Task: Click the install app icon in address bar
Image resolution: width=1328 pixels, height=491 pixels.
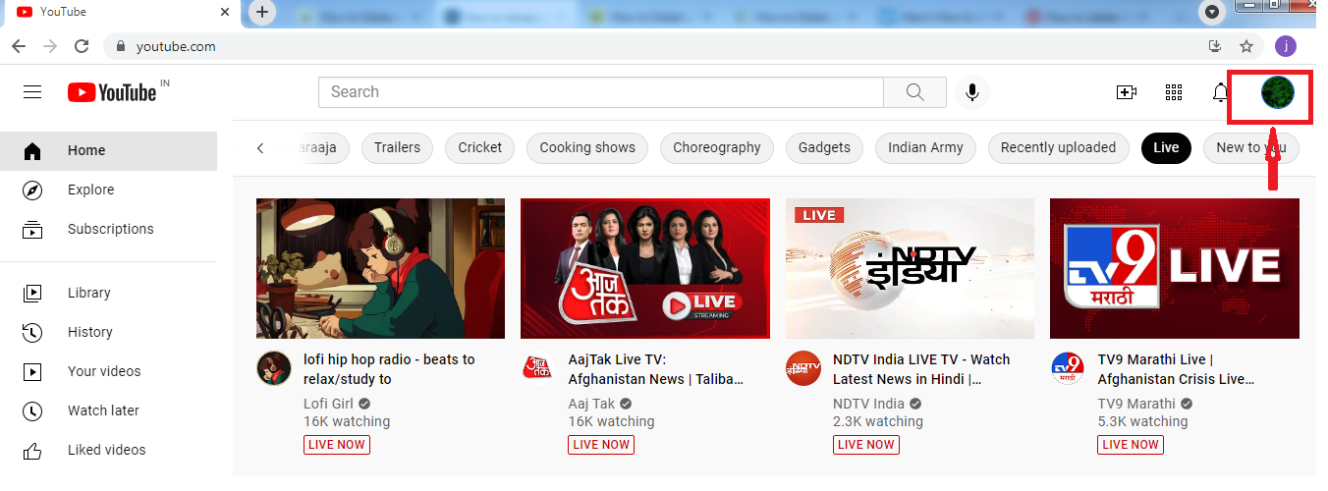Action: tap(1214, 46)
